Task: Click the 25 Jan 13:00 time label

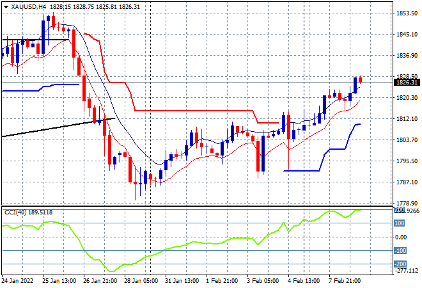Action: tap(59, 281)
